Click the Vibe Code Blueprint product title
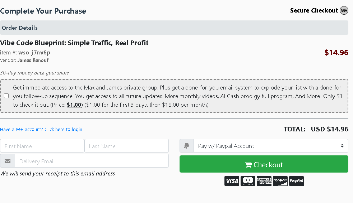This screenshot has height=203, width=353. click(74, 43)
